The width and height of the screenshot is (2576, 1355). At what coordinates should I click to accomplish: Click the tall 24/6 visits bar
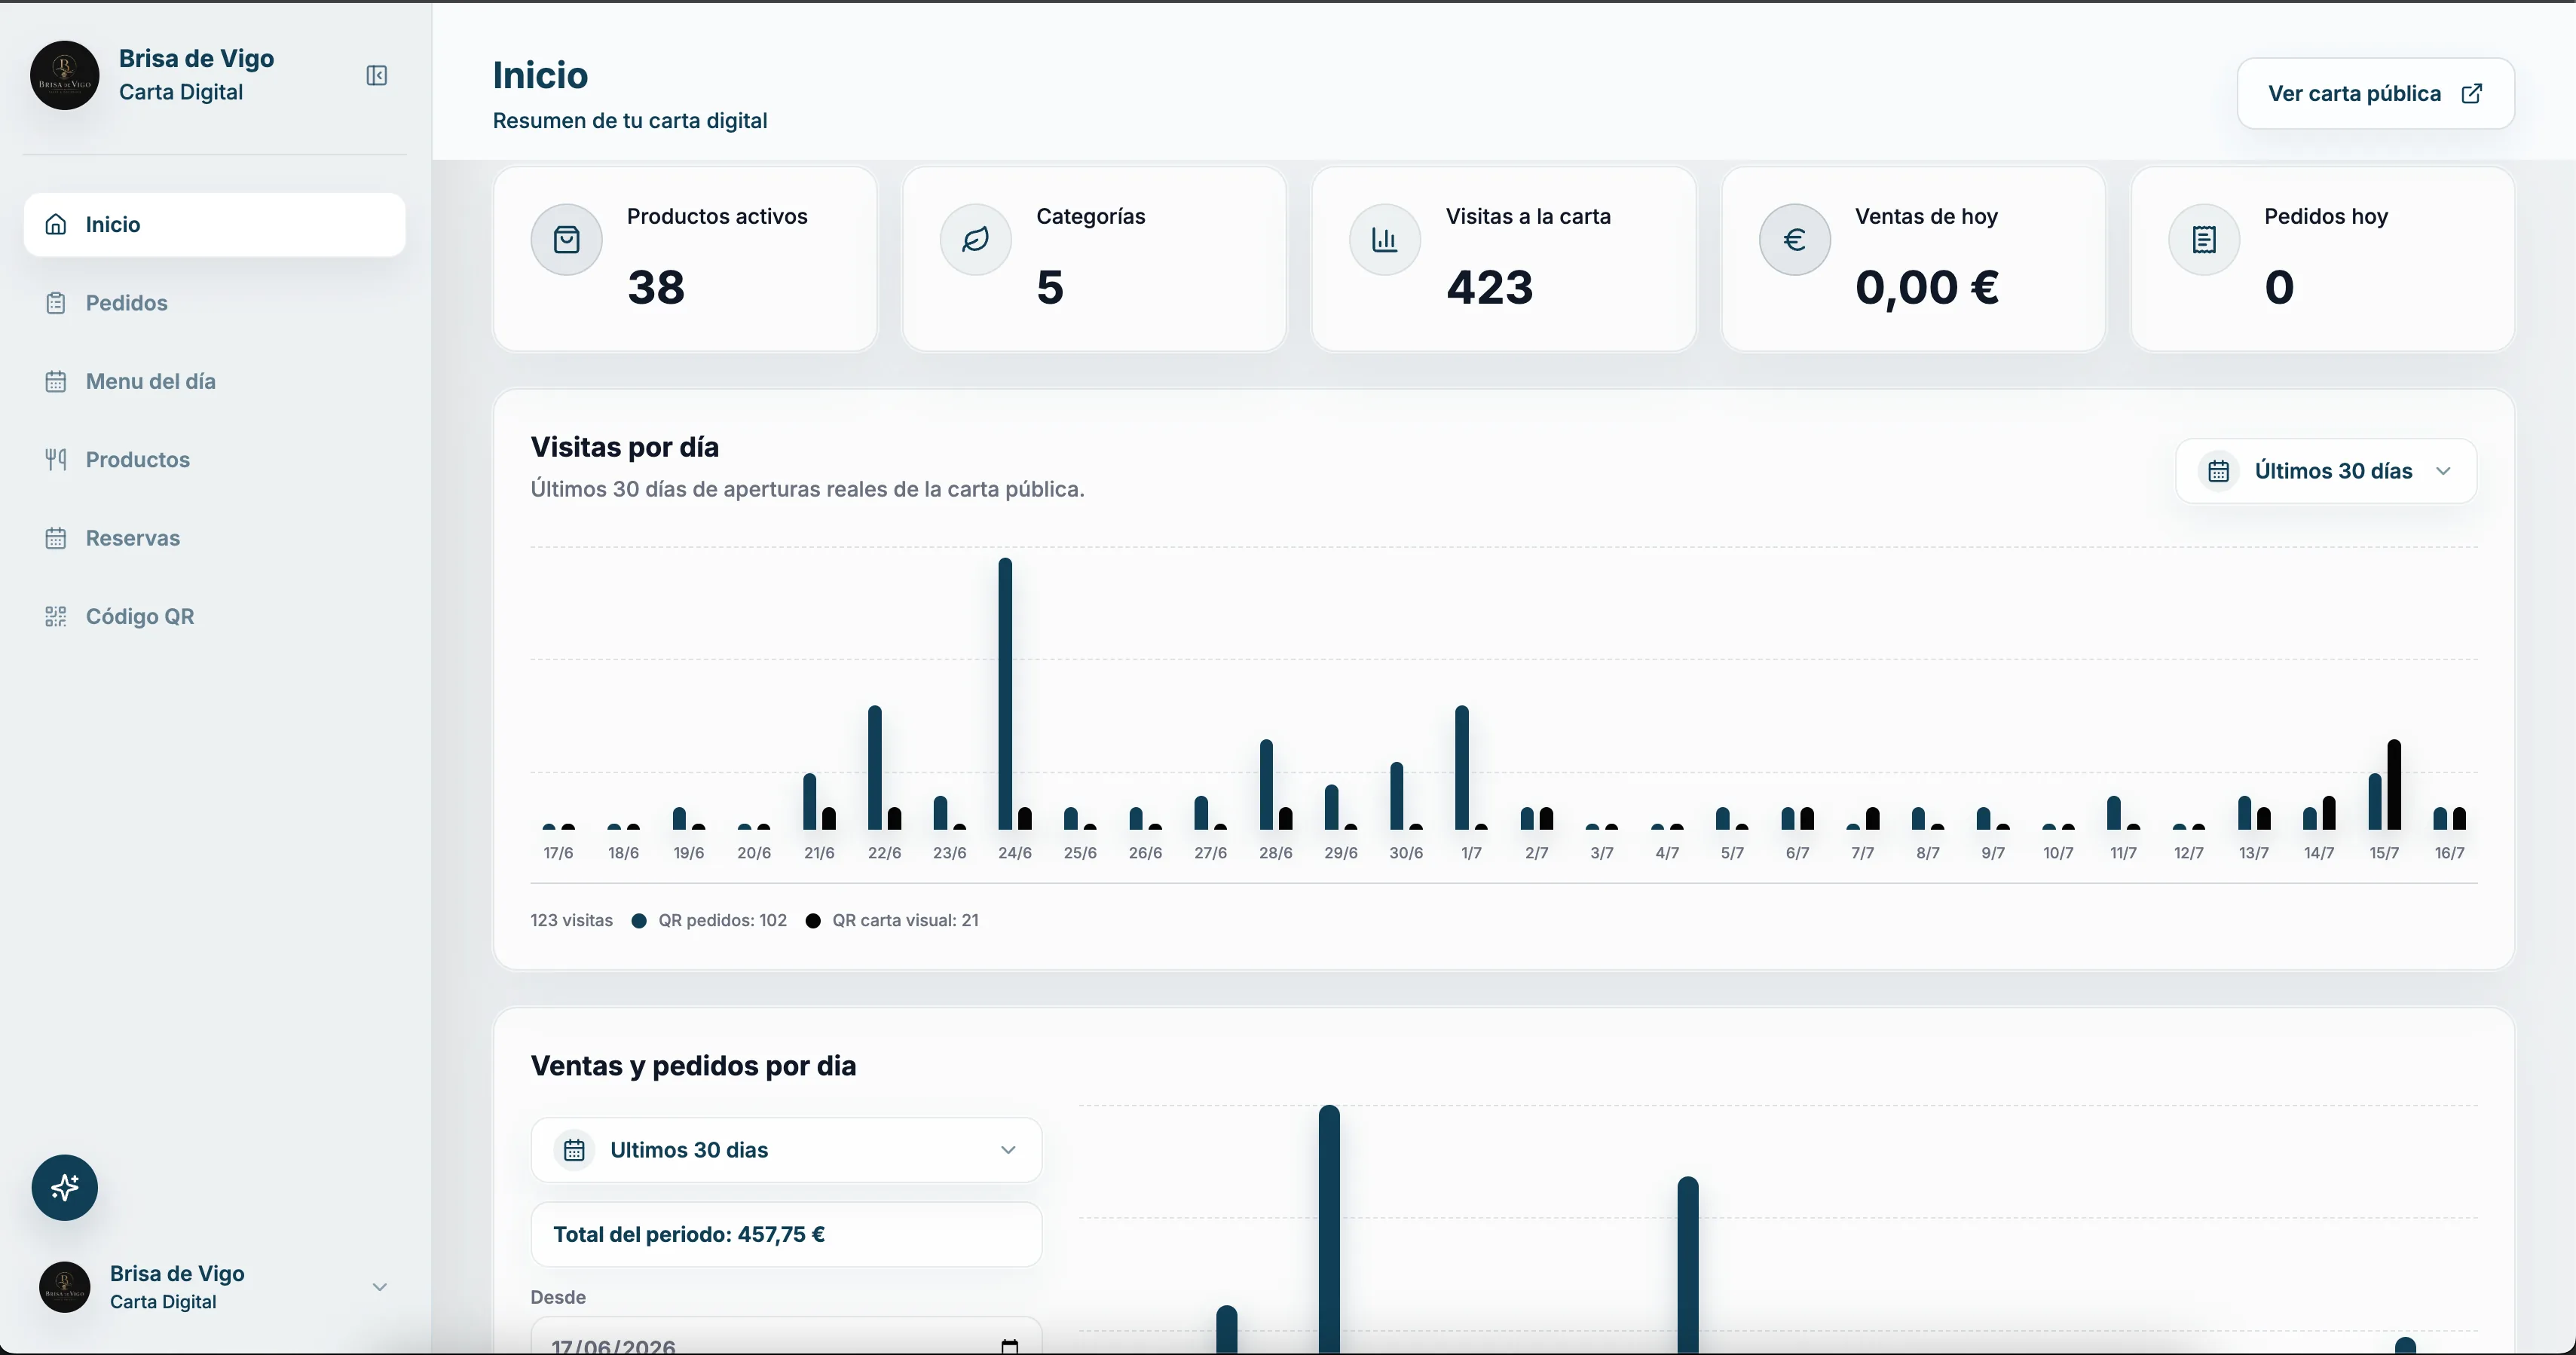point(1005,694)
